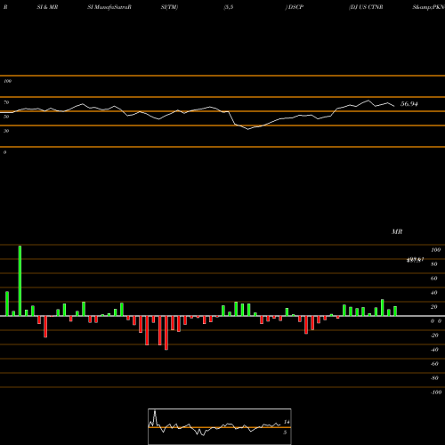Click the "50" level label on the RSI axis
The width and height of the screenshot is (445, 445).
point(6,117)
